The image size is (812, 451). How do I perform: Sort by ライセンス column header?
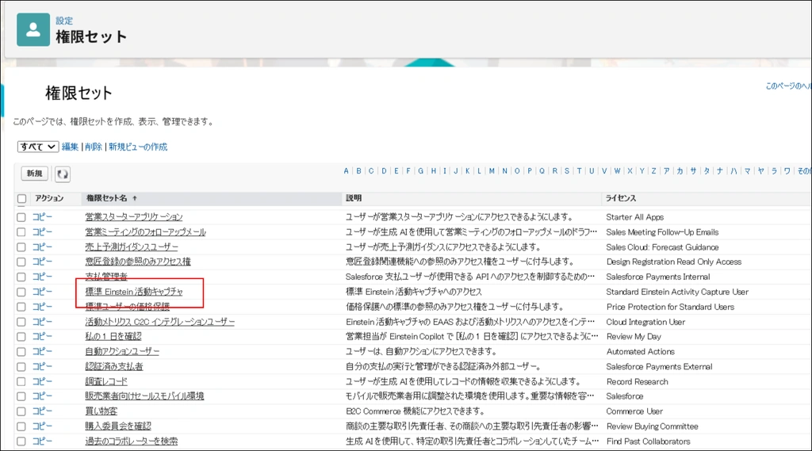pyautogui.click(x=621, y=198)
